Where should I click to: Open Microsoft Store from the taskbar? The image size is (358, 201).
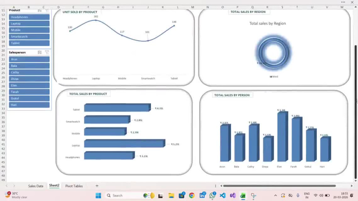[182, 195]
